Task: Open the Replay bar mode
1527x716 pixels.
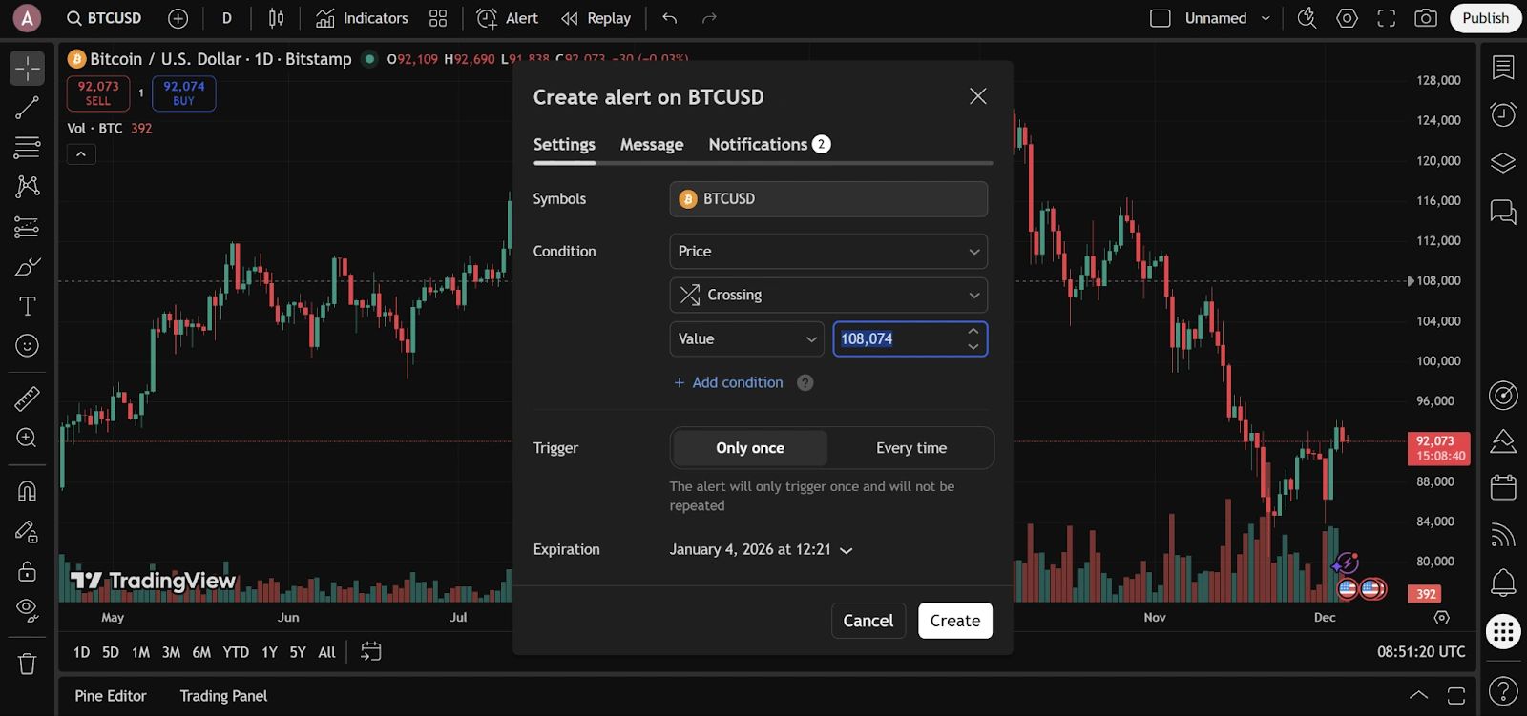Action: click(596, 18)
